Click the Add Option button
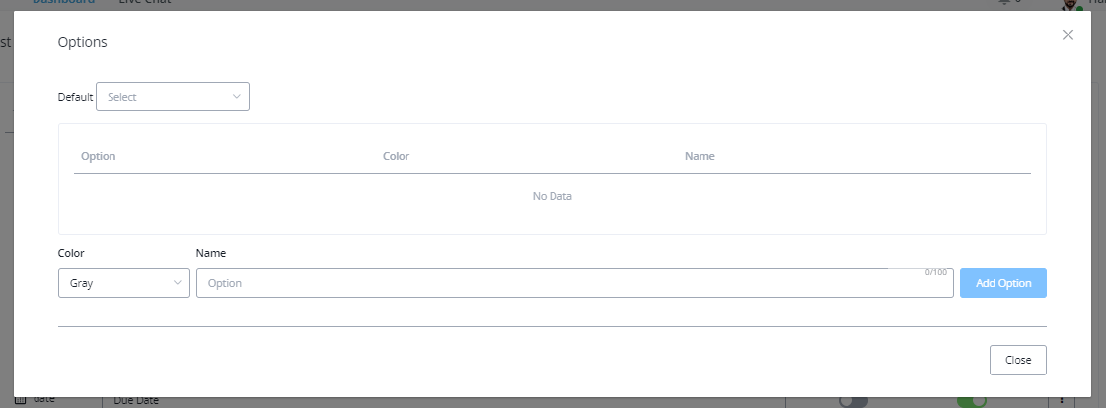This screenshot has height=408, width=1106. coord(1003,283)
